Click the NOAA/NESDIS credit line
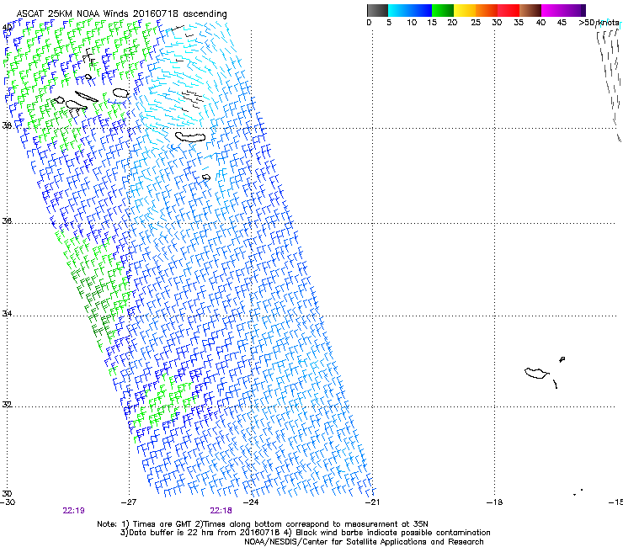Screen dimensions: 623x547 click(364, 542)
